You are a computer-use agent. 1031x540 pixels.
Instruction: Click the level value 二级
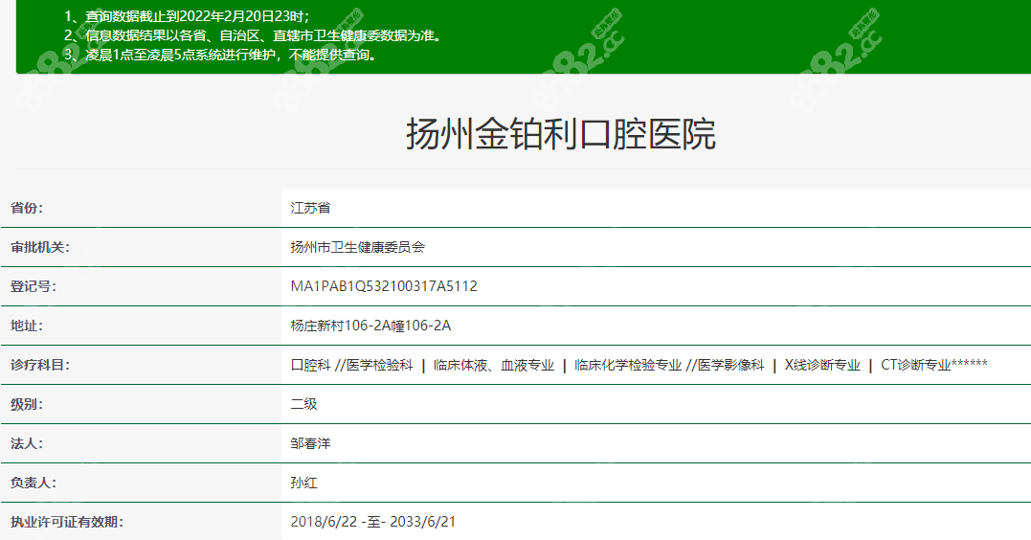point(303,404)
